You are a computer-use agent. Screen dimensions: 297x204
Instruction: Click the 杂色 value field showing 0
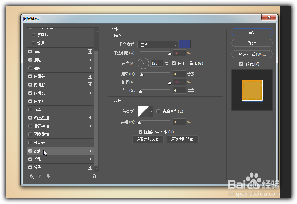tap(179, 122)
